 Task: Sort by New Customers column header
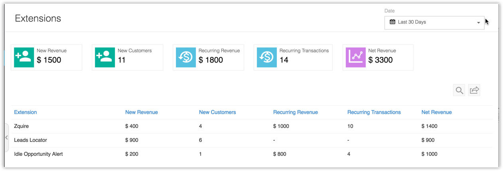click(x=217, y=112)
